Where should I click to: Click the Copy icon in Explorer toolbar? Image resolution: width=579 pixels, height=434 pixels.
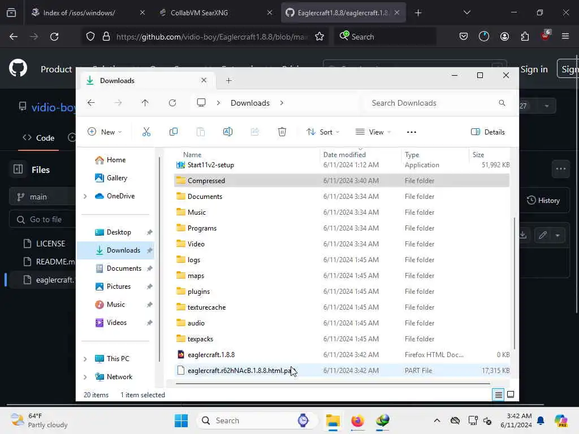tap(173, 132)
